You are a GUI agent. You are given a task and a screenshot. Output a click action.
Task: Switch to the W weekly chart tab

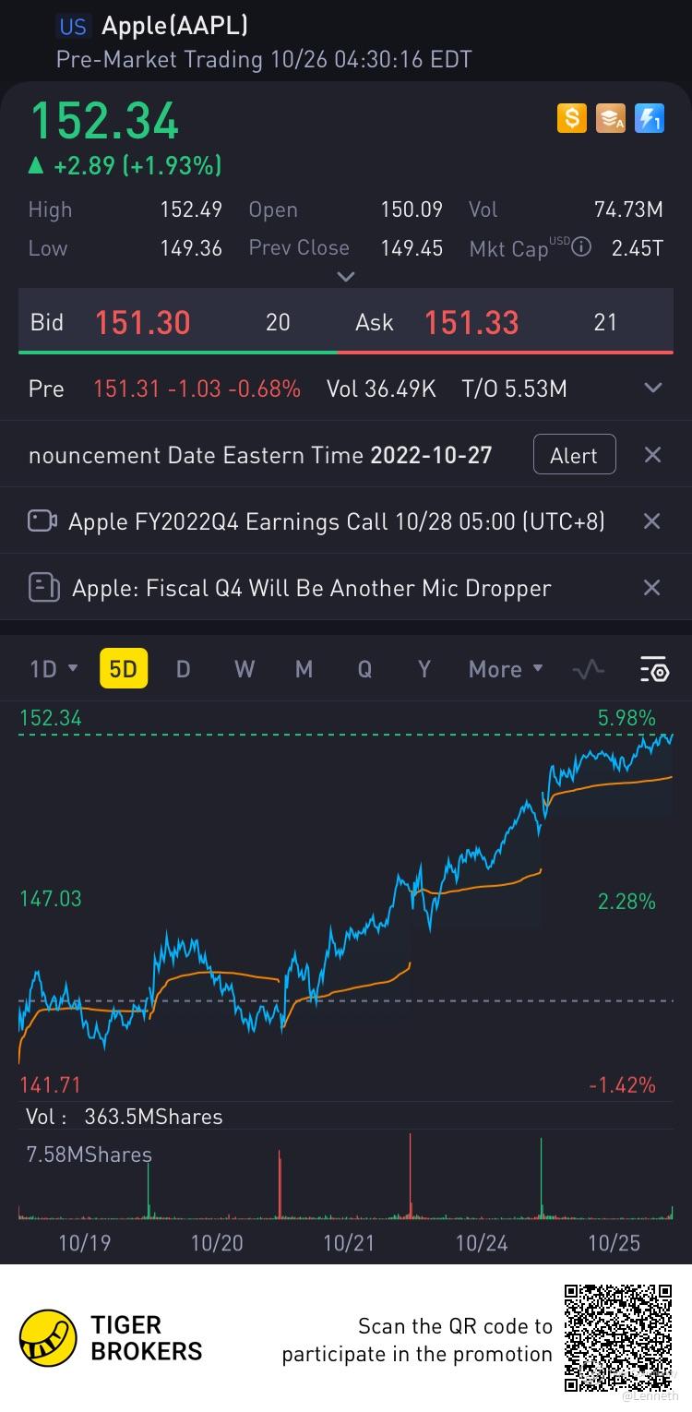coord(245,670)
